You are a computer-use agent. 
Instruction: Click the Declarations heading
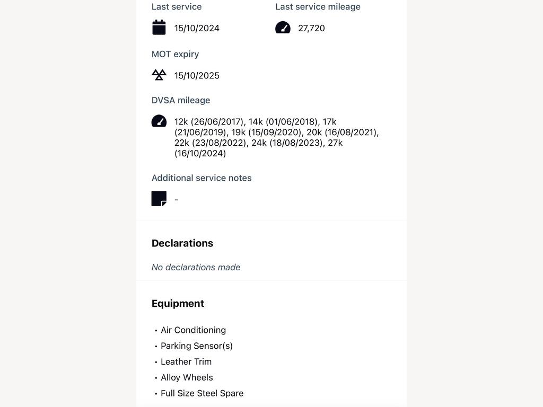point(182,243)
